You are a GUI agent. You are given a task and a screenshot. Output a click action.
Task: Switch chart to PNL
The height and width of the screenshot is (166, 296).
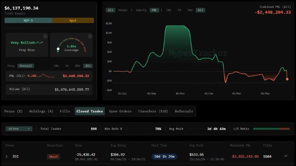coord(155,10)
